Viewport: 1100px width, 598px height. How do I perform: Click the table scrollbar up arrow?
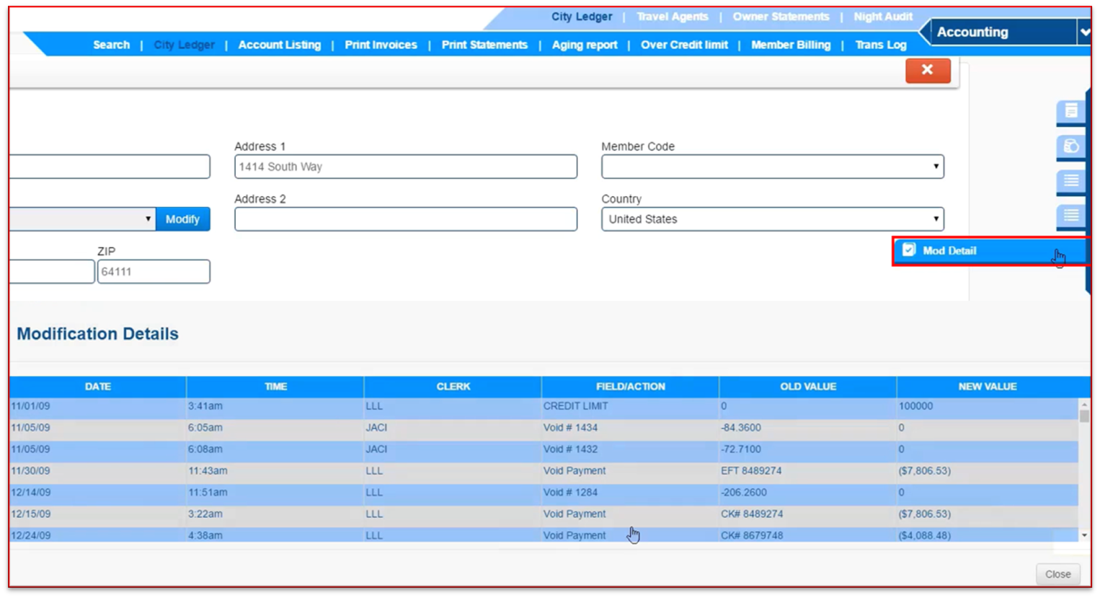[x=1084, y=405]
